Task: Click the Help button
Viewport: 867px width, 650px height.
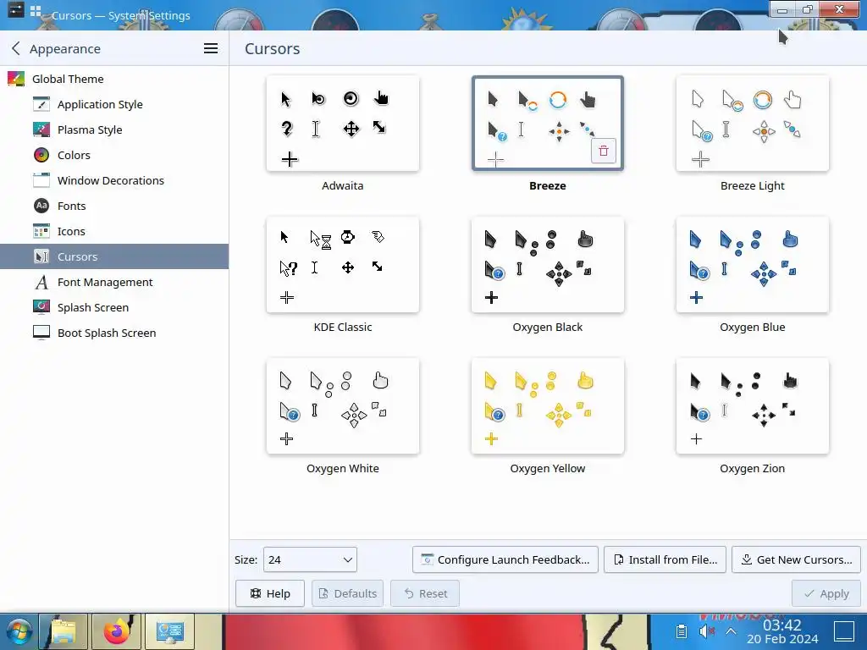Action: pyautogui.click(x=270, y=593)
